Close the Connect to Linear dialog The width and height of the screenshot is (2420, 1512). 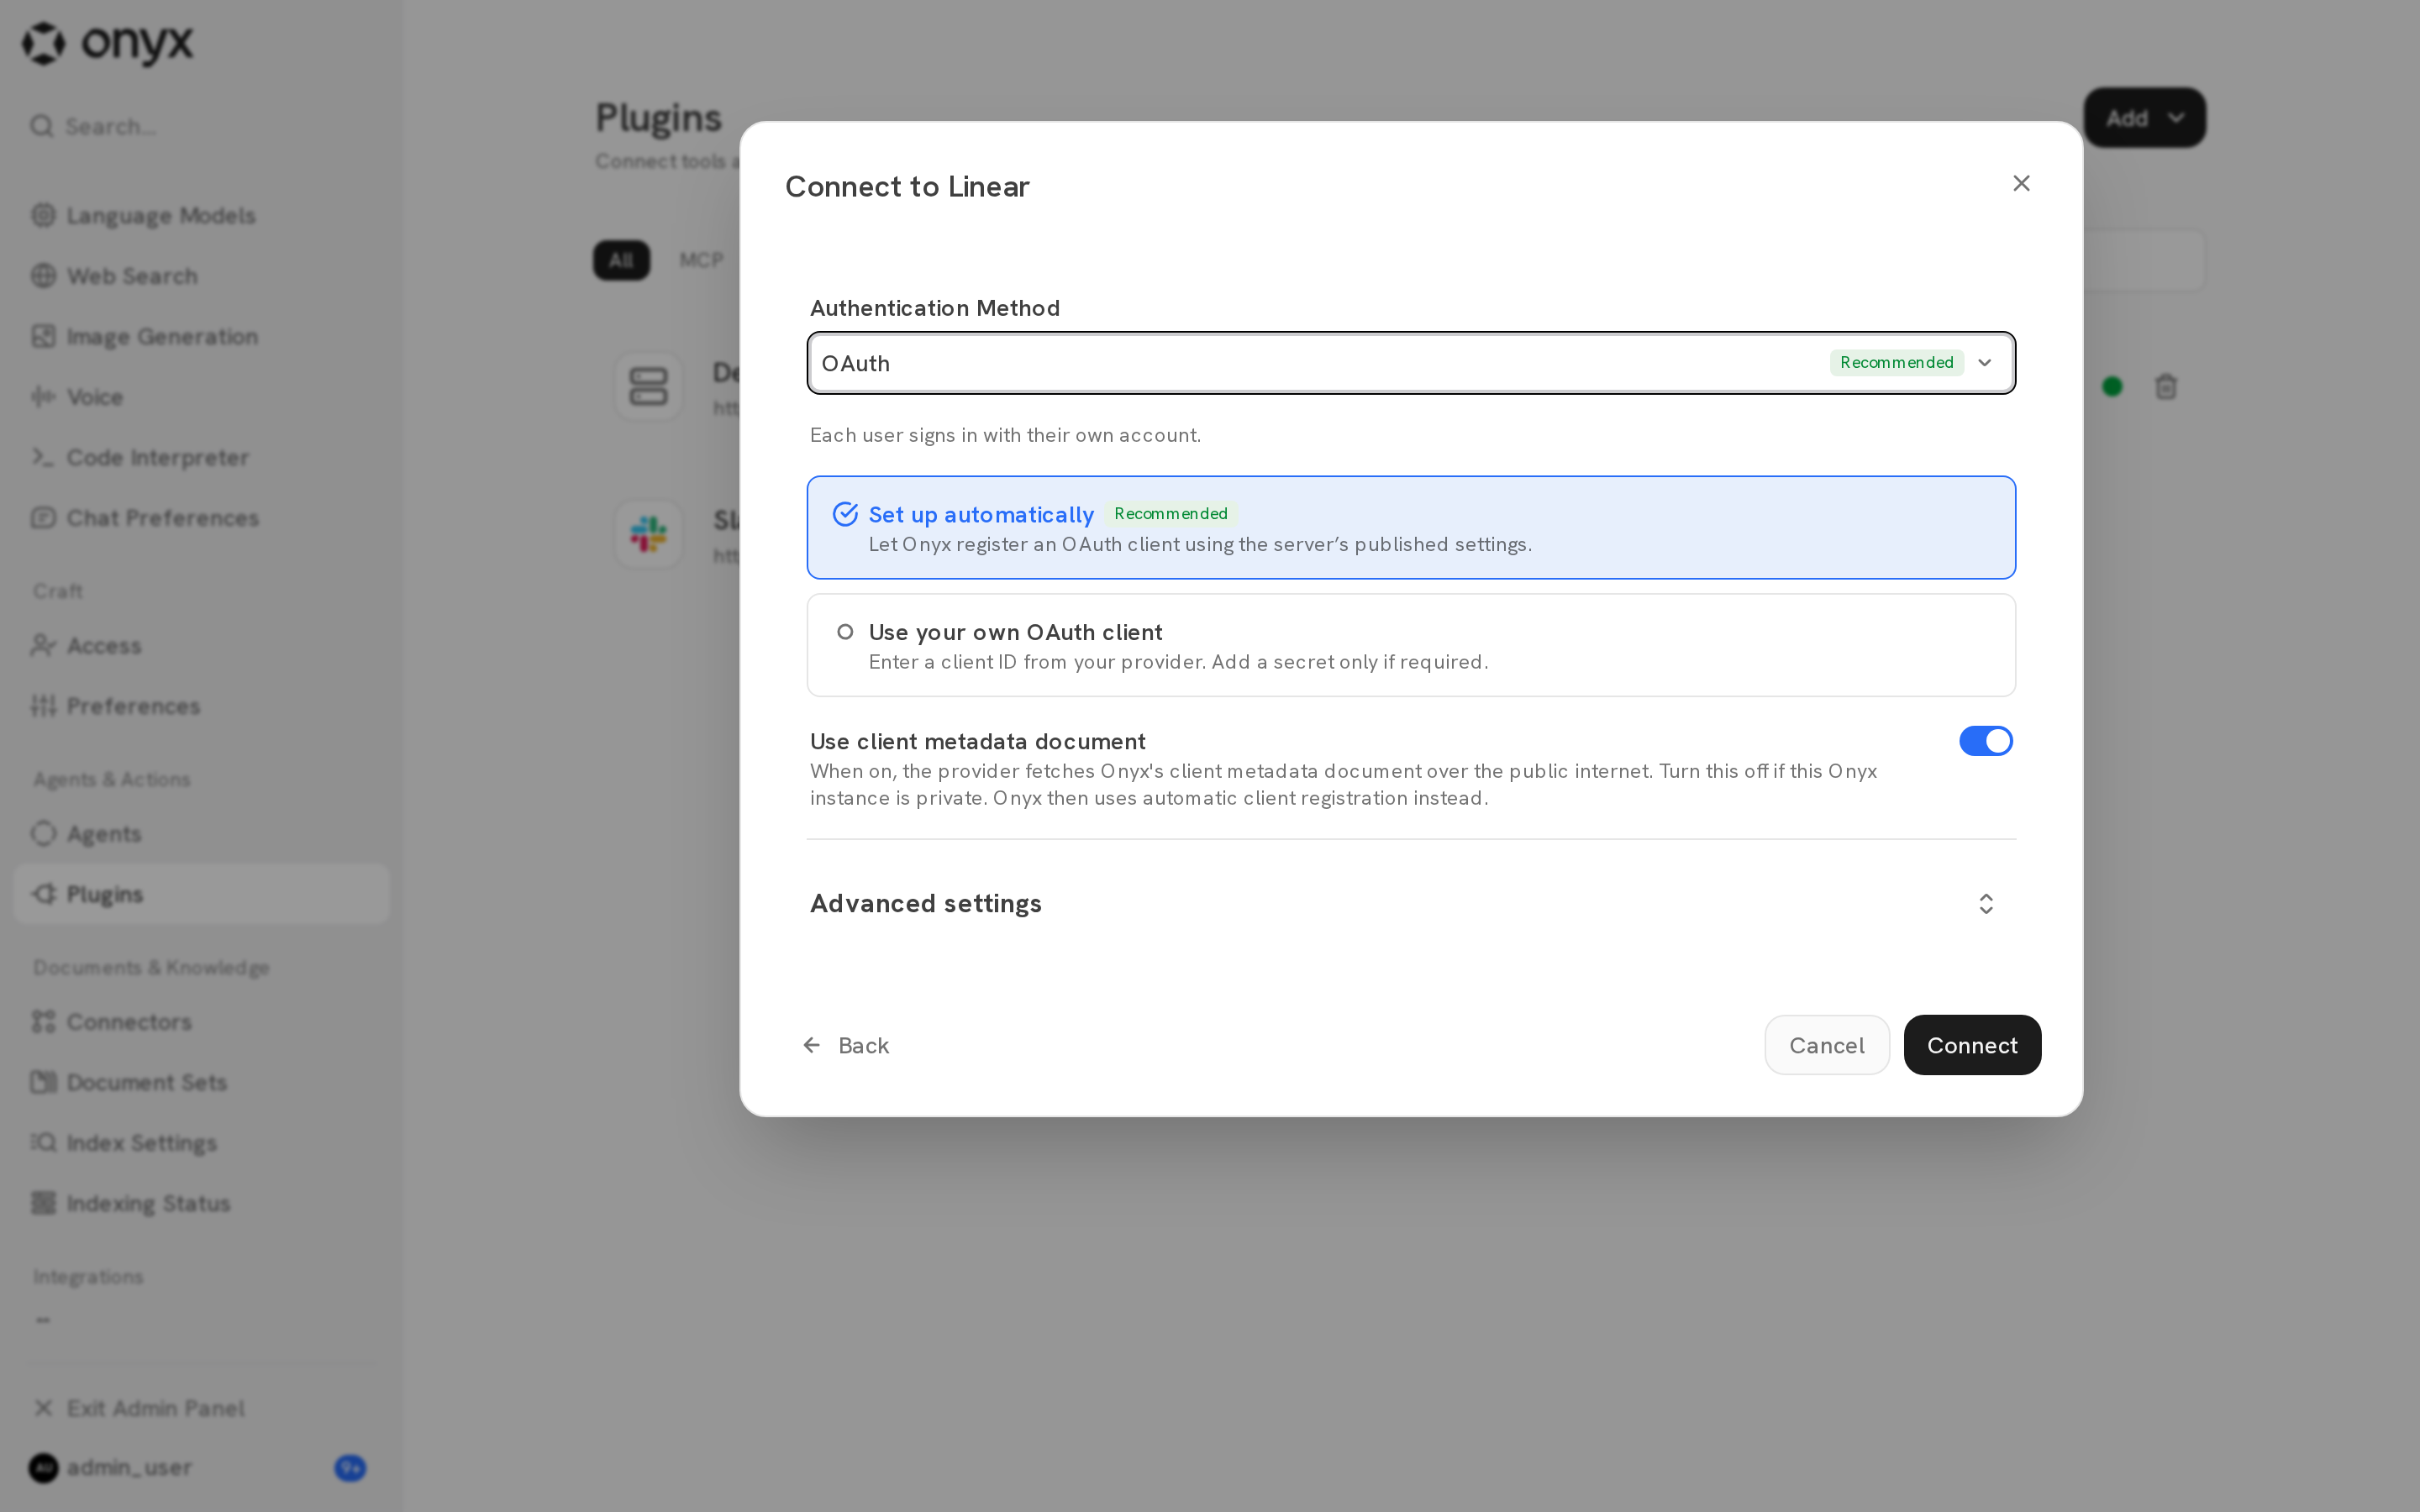pos(2021,183)
